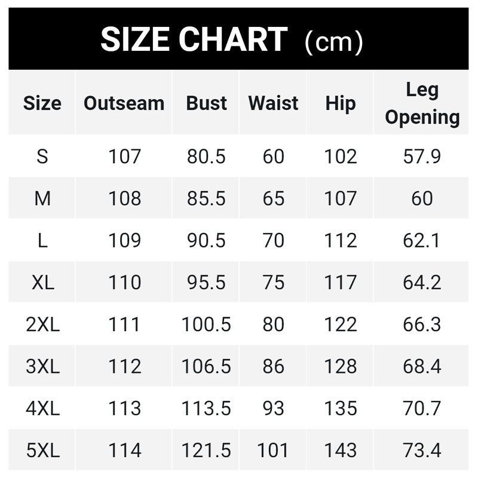Viewport: 478px width, 478px height.
Task: Click the 2XL size row label
Action: pos(42,324)
